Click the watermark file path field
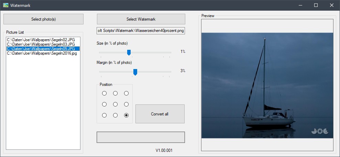This screenshot has width=340, height=157. click(x=141, y=31)
